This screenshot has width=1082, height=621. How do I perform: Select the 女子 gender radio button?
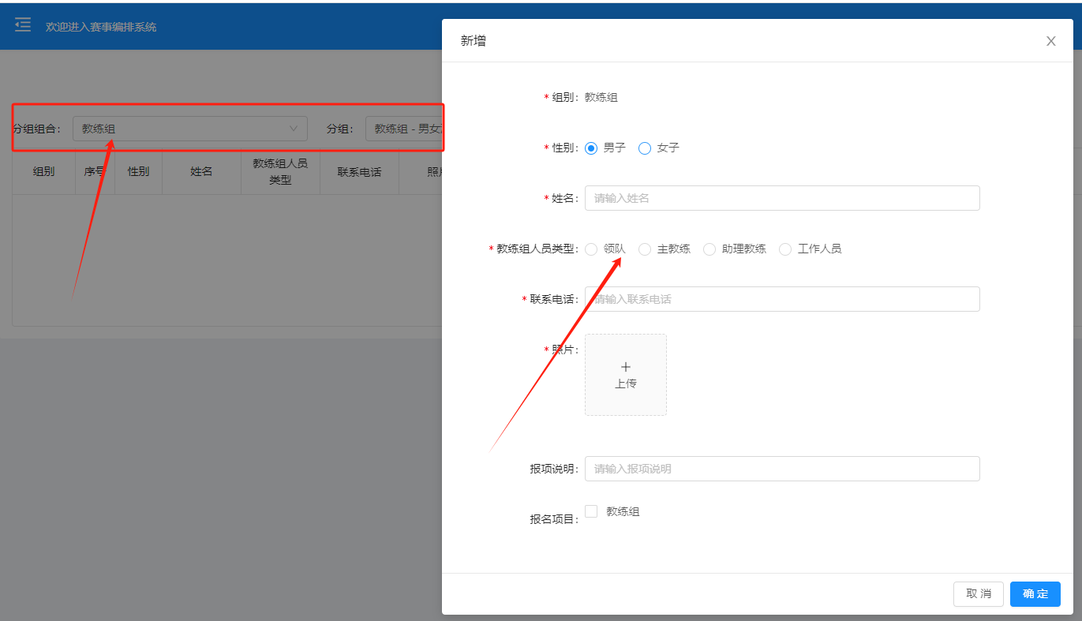[x=645, y=148]
